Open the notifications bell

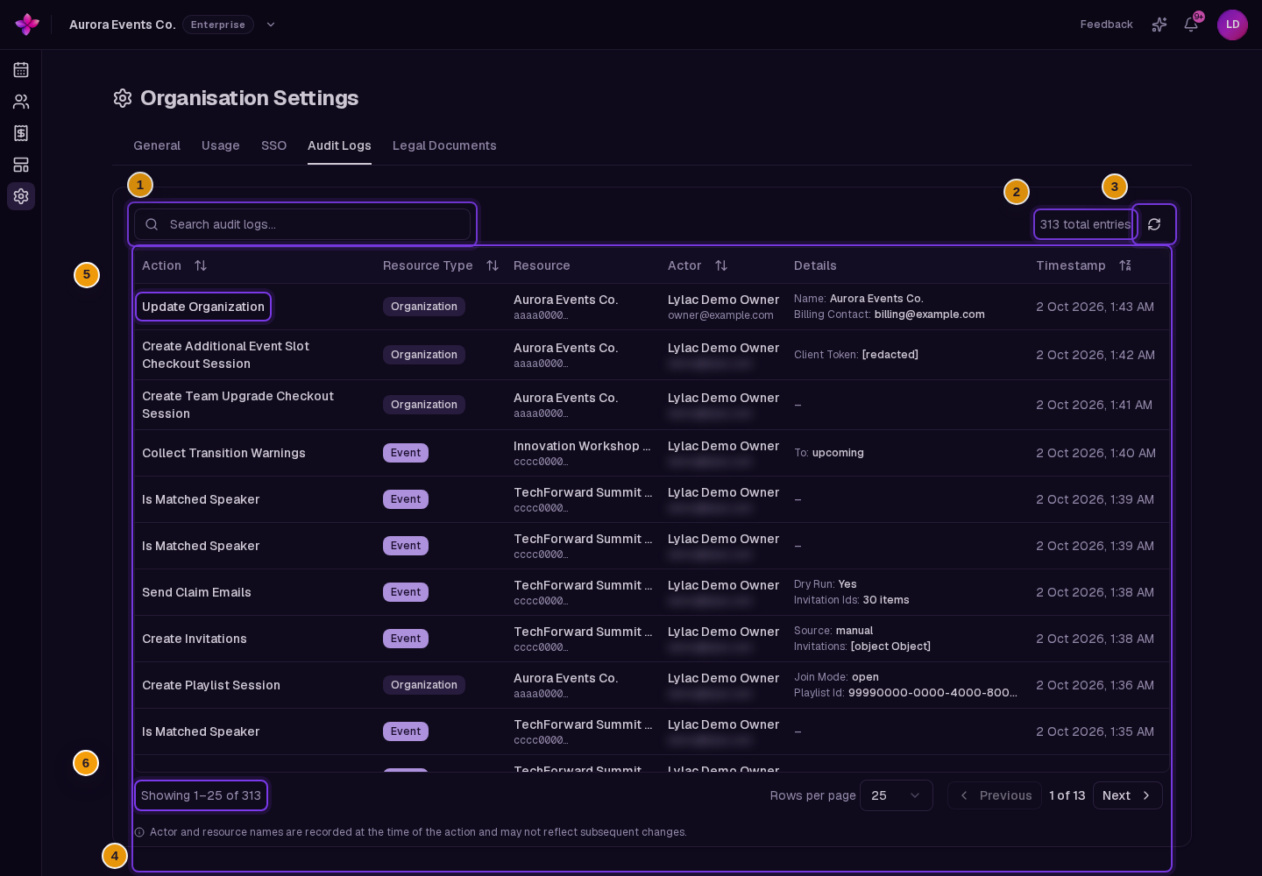[1191, 25]
